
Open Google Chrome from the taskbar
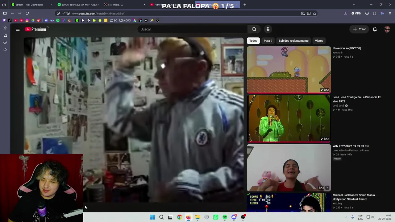179,217
